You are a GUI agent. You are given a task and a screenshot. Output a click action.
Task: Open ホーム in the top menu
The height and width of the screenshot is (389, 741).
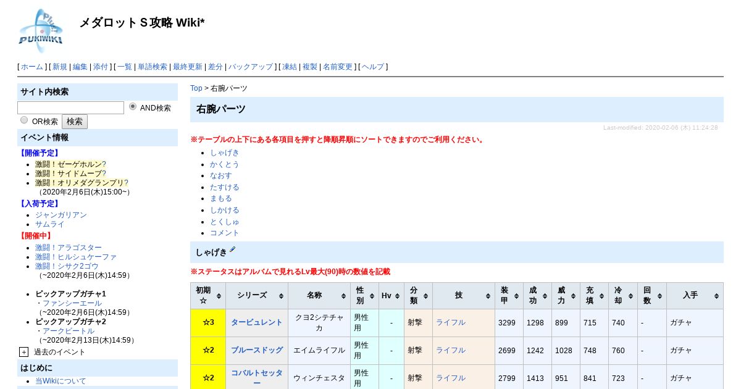32,67
